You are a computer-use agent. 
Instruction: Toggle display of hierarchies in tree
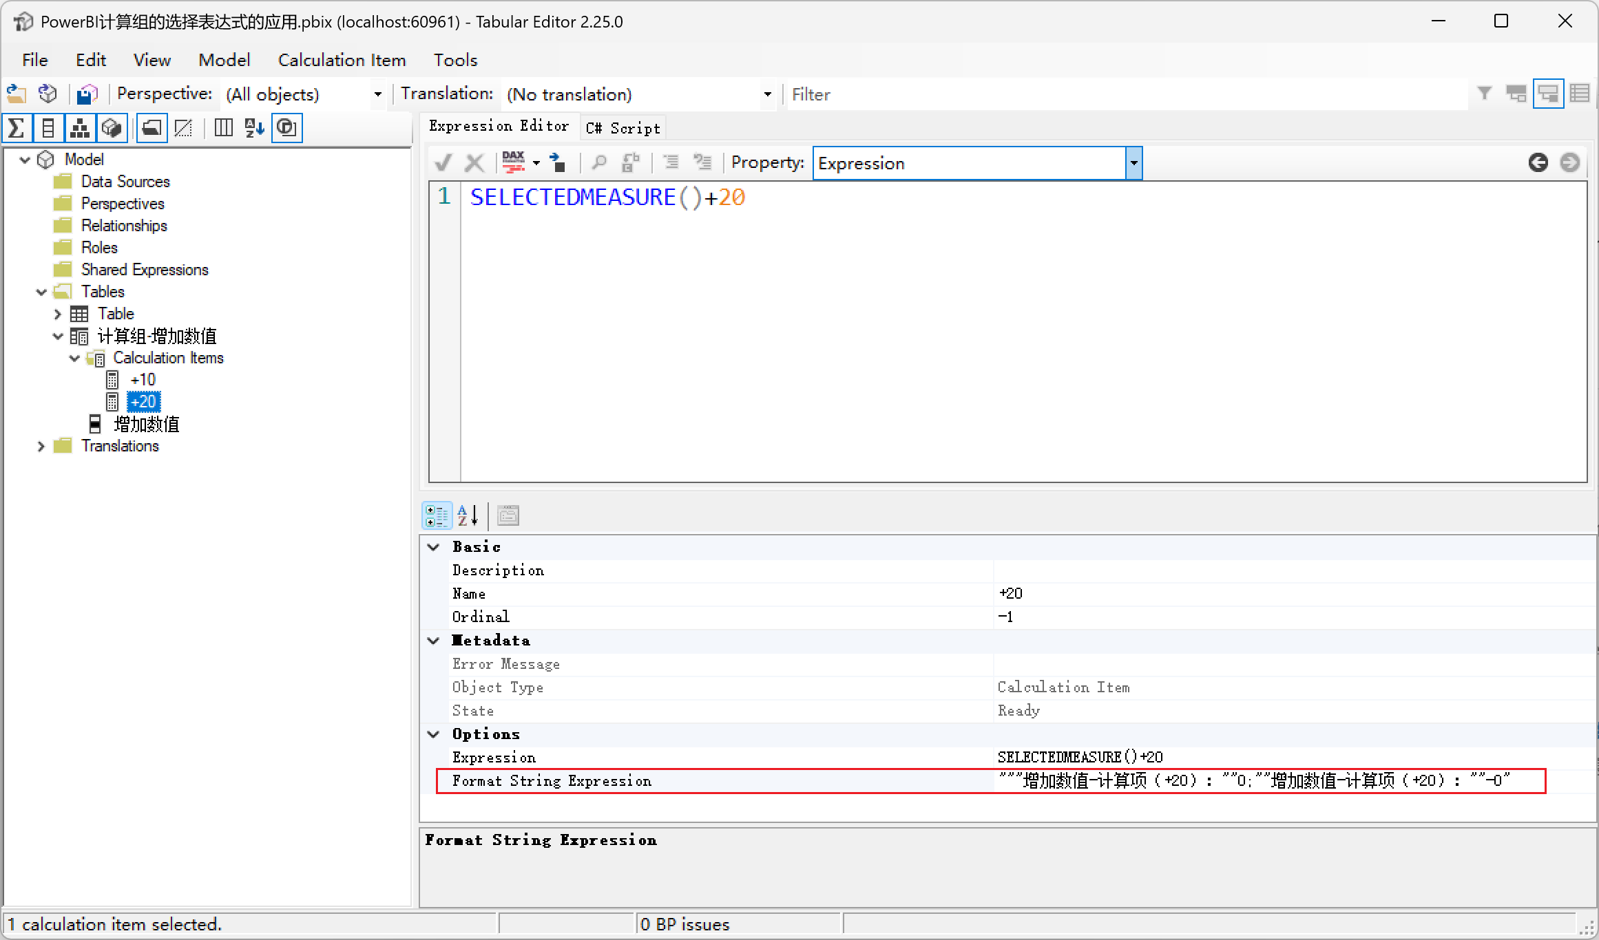pyautogui.click(x=80, y=128)
